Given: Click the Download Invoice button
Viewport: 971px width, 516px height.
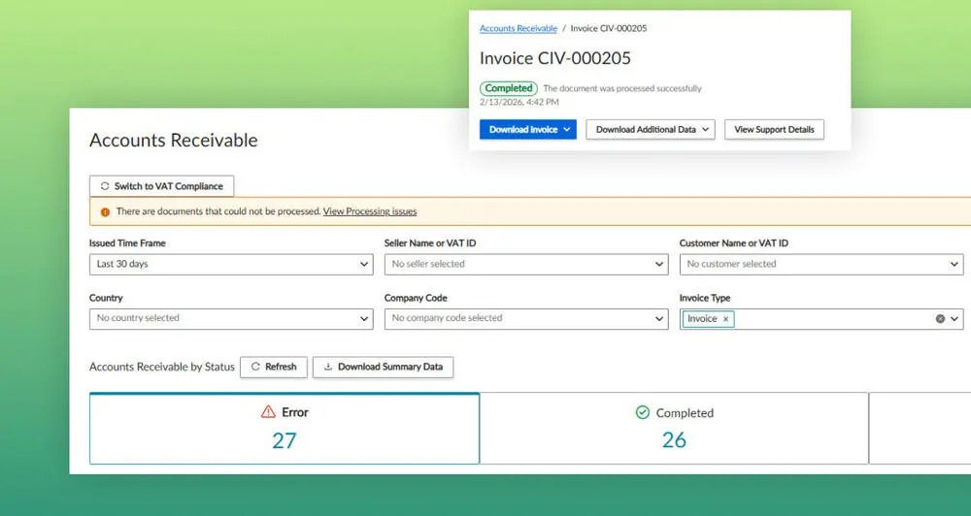Looking at the screenshot, I should pos(527,129).
